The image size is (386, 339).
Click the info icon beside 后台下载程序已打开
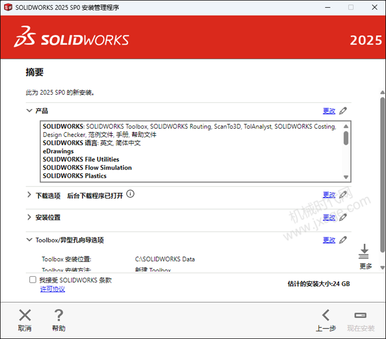[130, 194]
